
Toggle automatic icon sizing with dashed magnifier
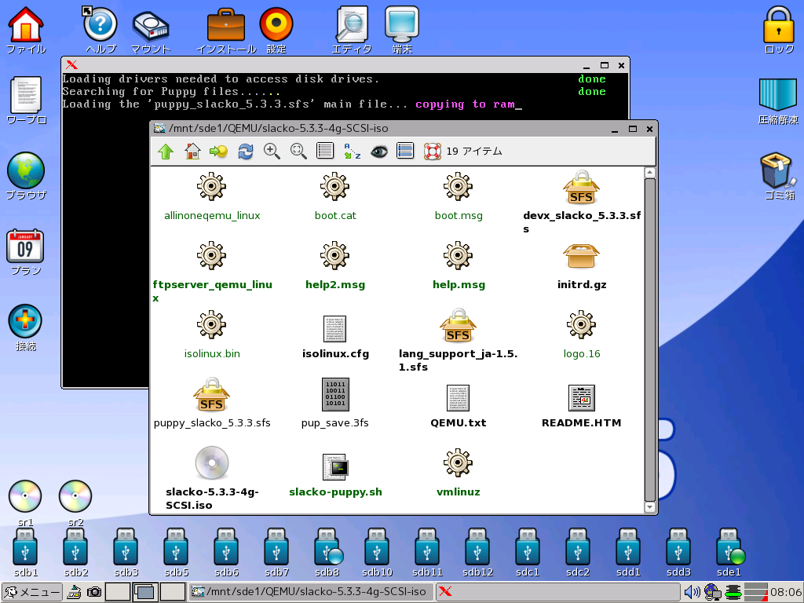pos(298,151)
